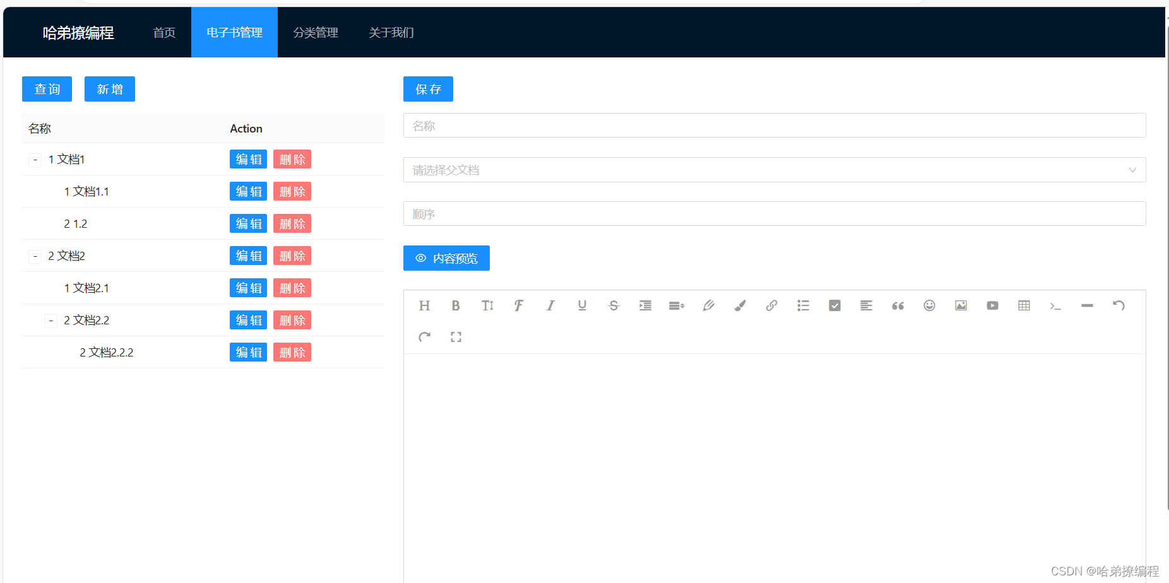Edit the 文档2 row
The width and height of the screenshot is (1169, 583).
[x=248, y=256]
